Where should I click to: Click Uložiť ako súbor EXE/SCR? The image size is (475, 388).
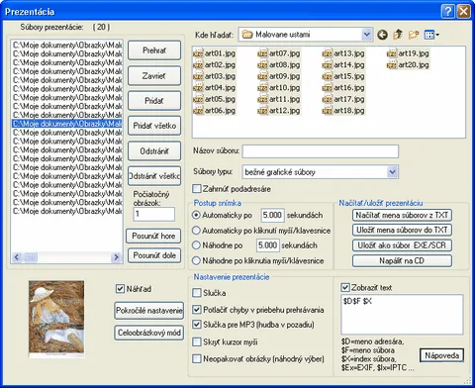[402, 245]
